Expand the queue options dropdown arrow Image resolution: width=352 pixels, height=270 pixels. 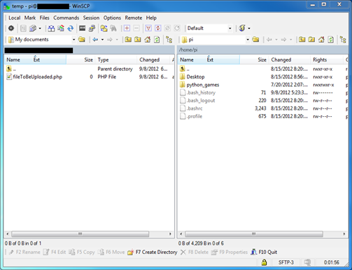tap(40, 28)
